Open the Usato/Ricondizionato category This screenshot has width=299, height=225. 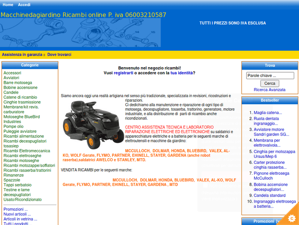tap(23, 199)
